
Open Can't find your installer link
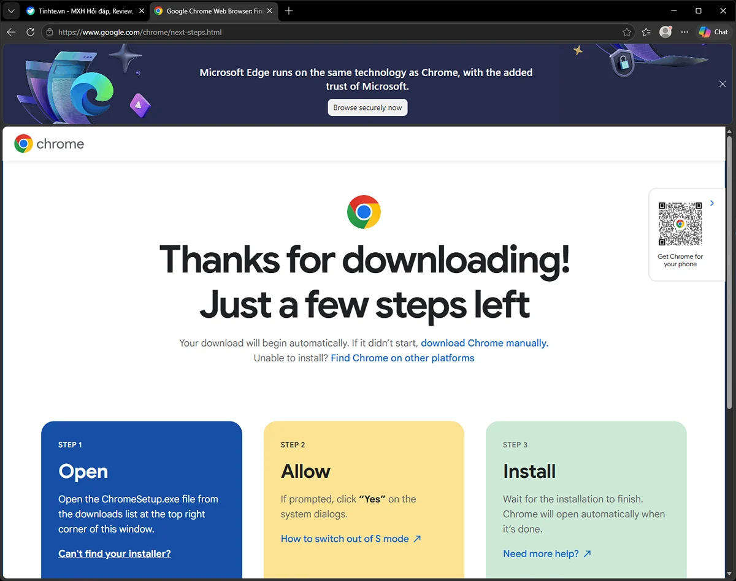(x=115, y=553)
